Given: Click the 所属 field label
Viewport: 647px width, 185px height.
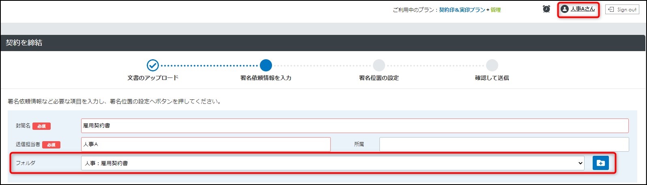Looking at the screenshot, I should click(x=359, y=144).
